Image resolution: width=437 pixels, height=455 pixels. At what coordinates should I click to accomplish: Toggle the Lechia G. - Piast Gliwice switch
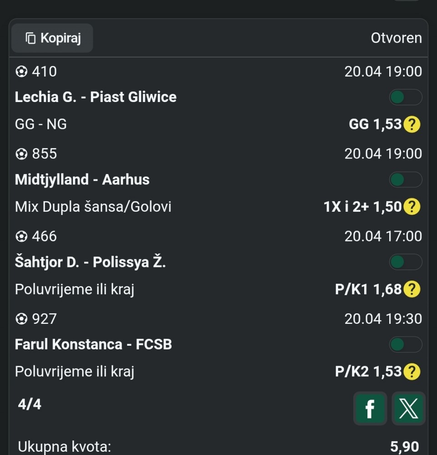[405, 97]
